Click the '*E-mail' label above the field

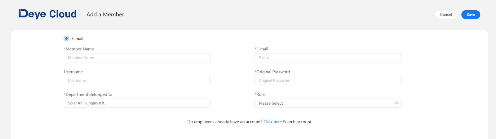click(x=262, y=49)
